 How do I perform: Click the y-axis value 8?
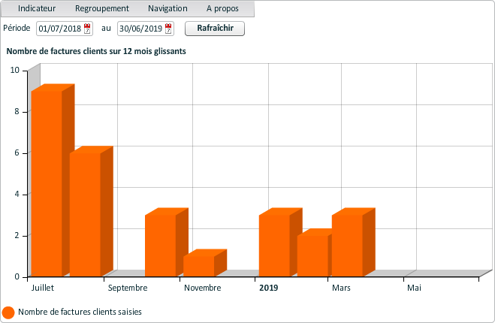click(x=17, y=111)
